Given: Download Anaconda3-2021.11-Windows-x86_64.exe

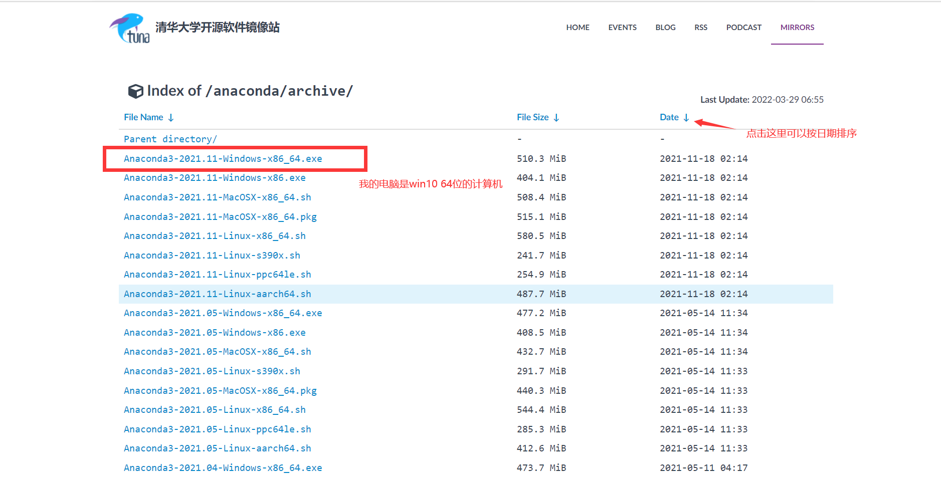Looking at the screenshot, I should (223, 159).
